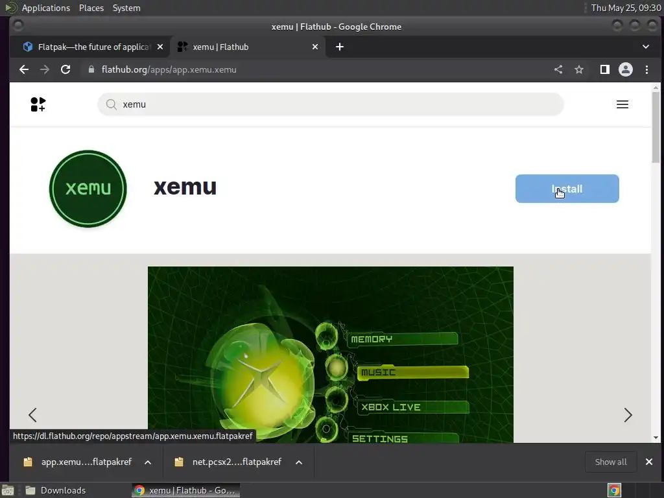Expand options for net.pcsx2 download
664x498 pixels.
click(x=299, y=462)
